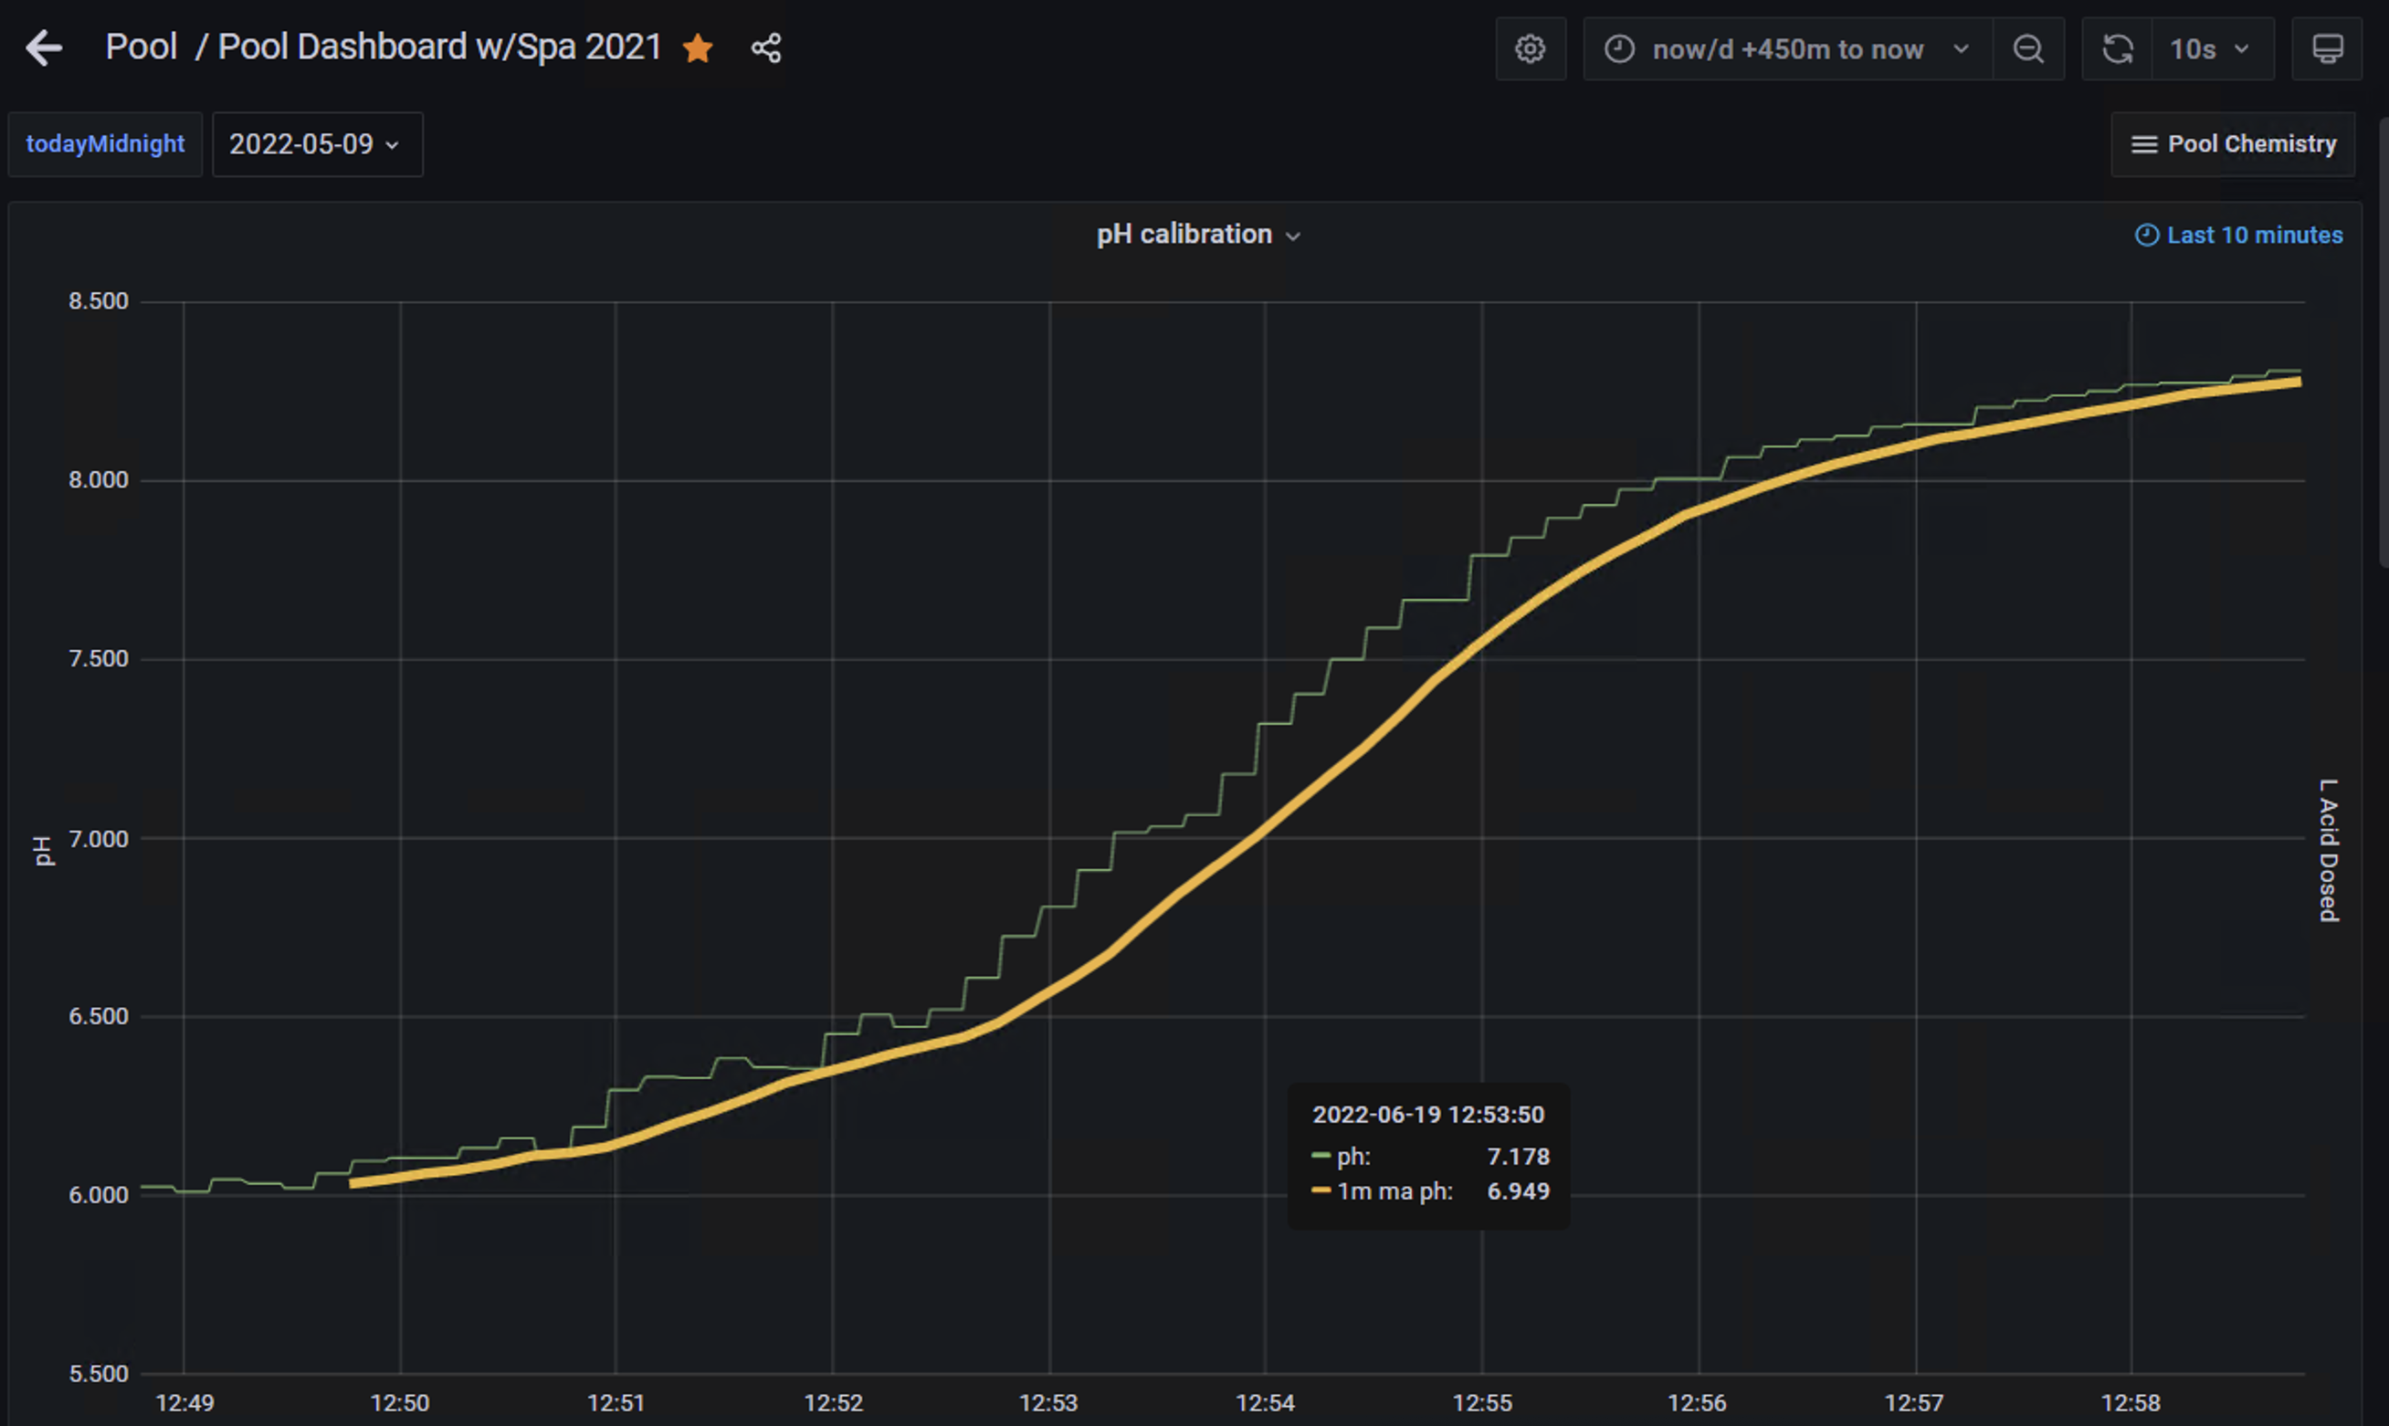This screenshot has width=2389, height=1426.
Task: Open the share dashboard dialog
Action: pyautogui.click(x=766, y=48)
